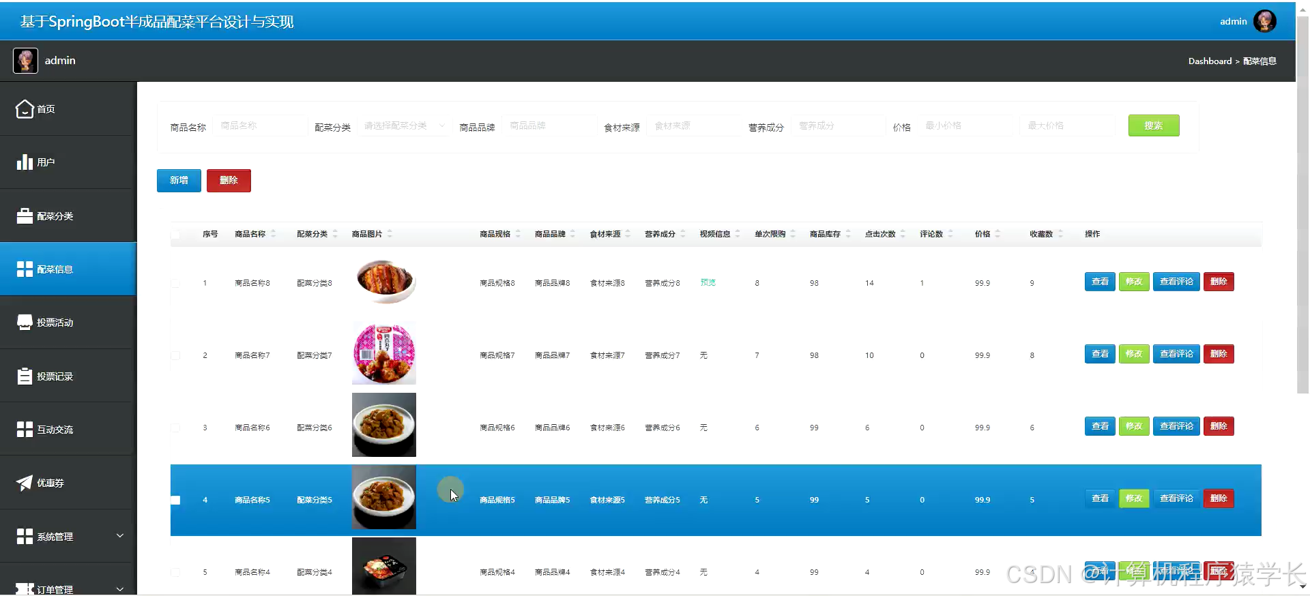Open the 首页 menu item

pyautogui.click(x=68, y=108)
